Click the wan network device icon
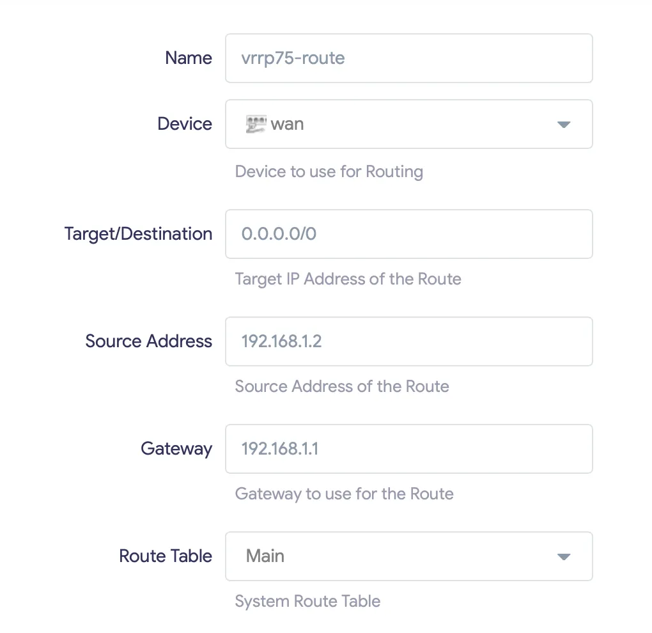The image size is (652, 633). [x=256, y=124]
